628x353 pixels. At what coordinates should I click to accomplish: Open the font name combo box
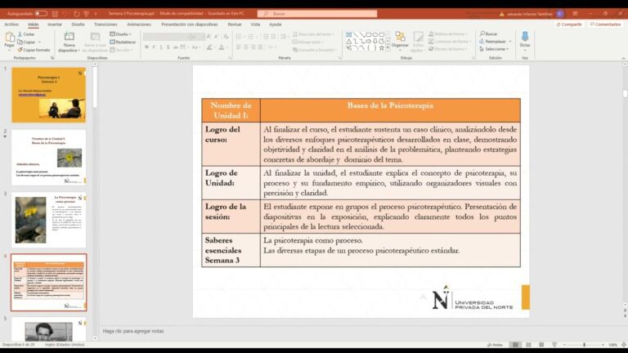coord(165,37)
